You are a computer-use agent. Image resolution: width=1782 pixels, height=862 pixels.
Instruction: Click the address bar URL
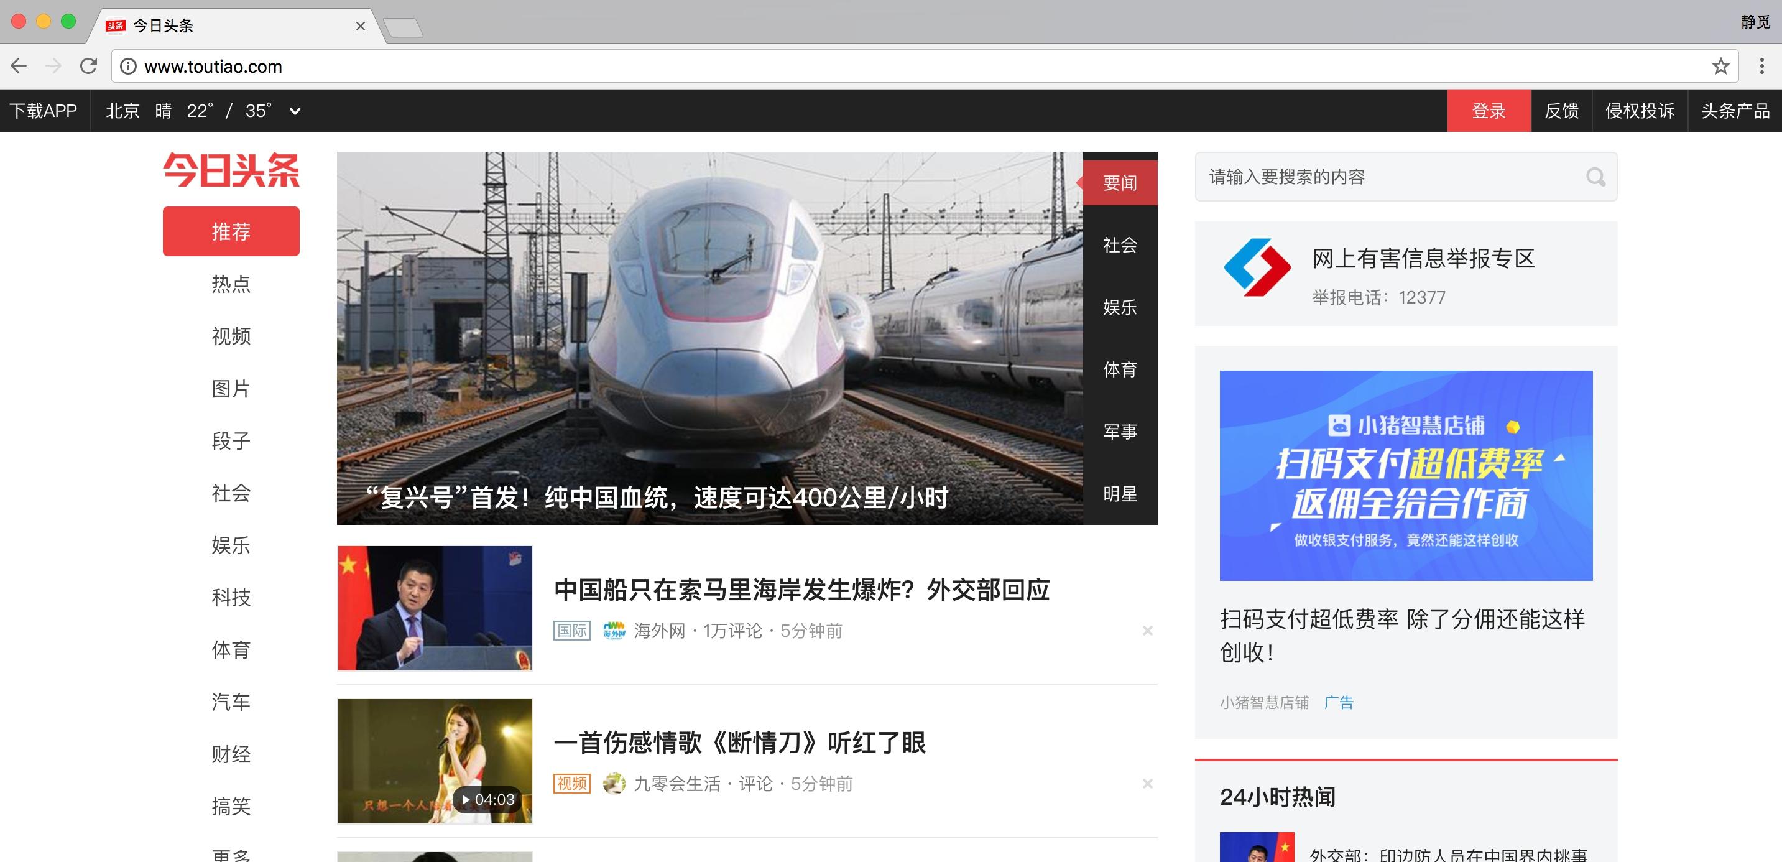pyautogui.click(x=213, y=67)
